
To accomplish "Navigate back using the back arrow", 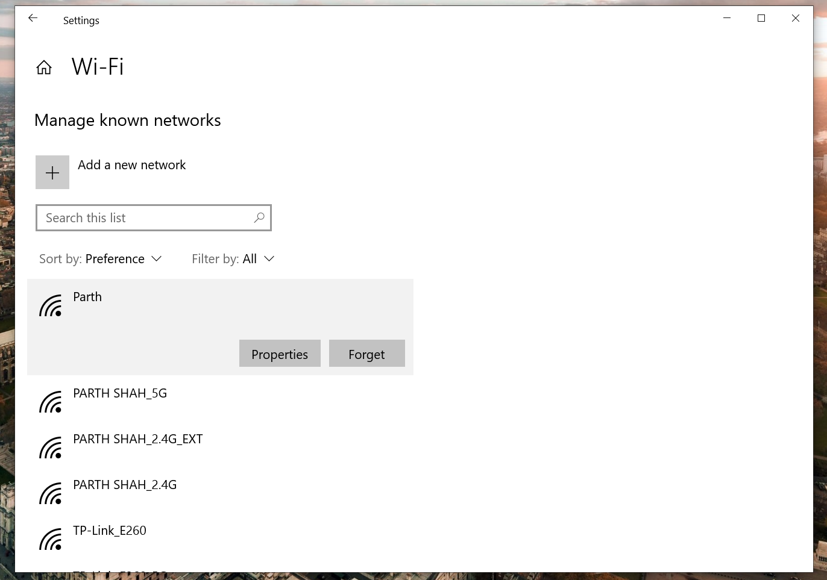I will (33, 18).
